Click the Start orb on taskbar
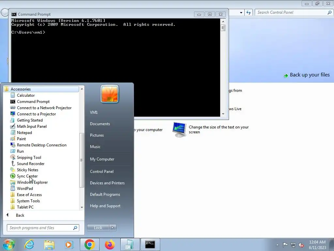This screenshot has width=334, height=251. pos(8,244)
